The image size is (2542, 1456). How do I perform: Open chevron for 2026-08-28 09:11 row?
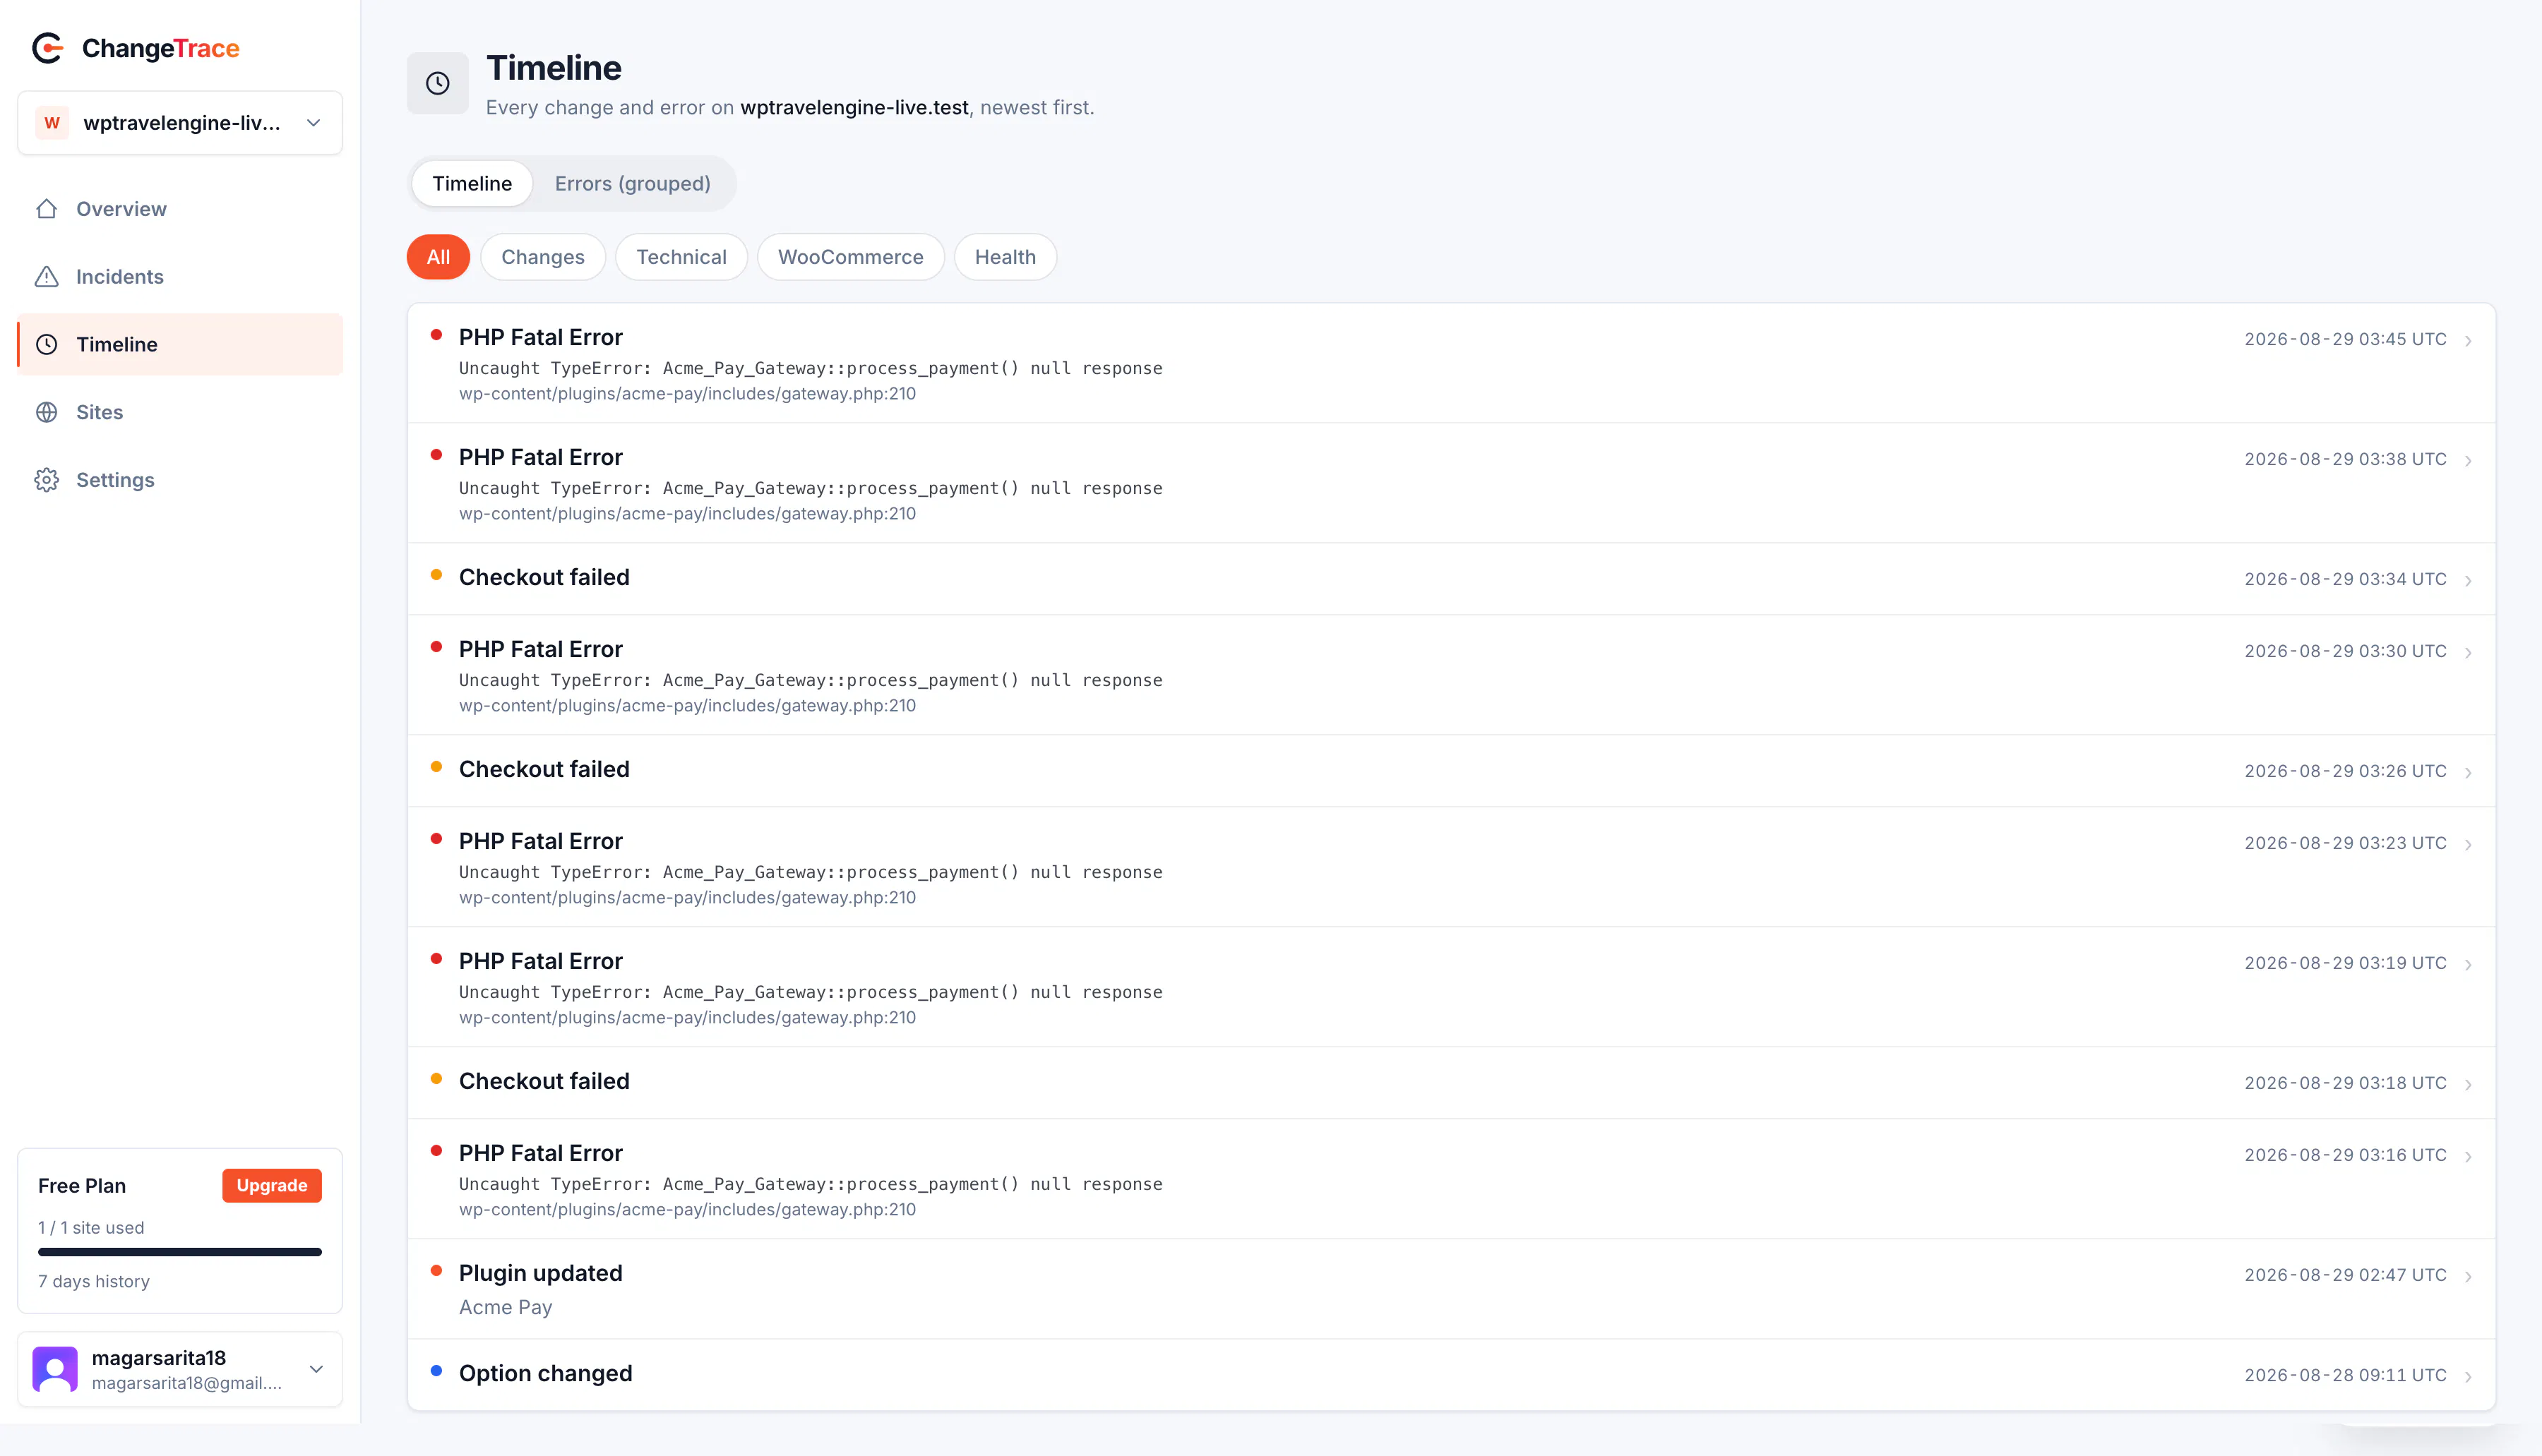point(2468,1377)
